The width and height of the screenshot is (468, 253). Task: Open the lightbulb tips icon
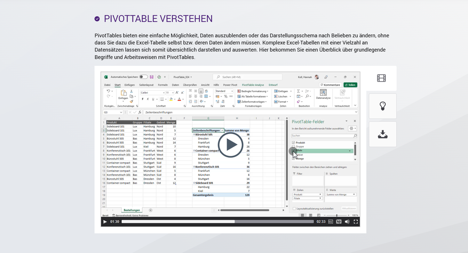(x=383, y=106)
